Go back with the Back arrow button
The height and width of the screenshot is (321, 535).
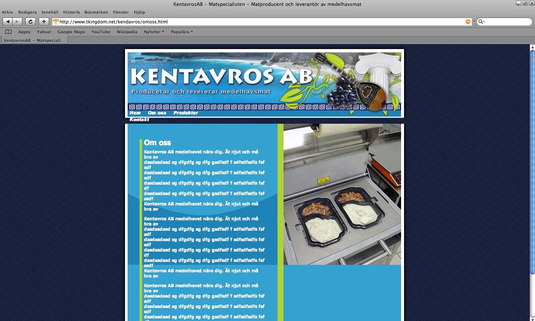point(8,22)
